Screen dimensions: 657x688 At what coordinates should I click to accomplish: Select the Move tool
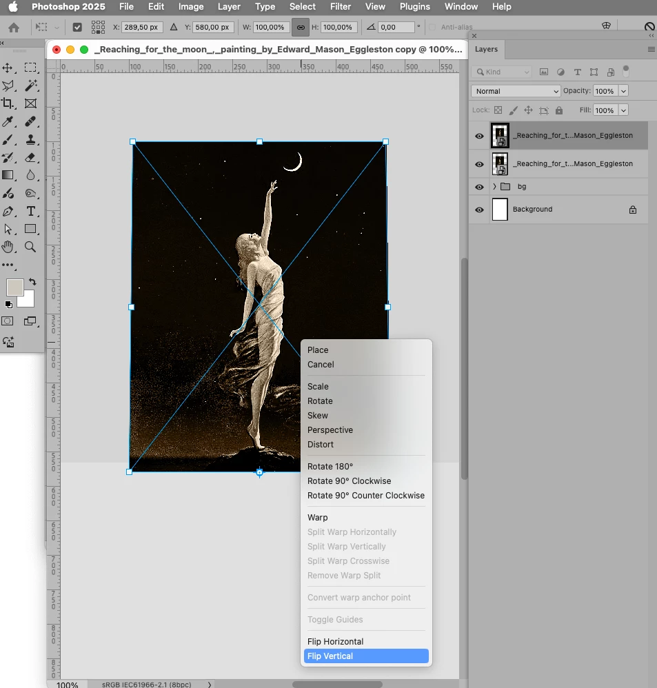coord(8,68)
